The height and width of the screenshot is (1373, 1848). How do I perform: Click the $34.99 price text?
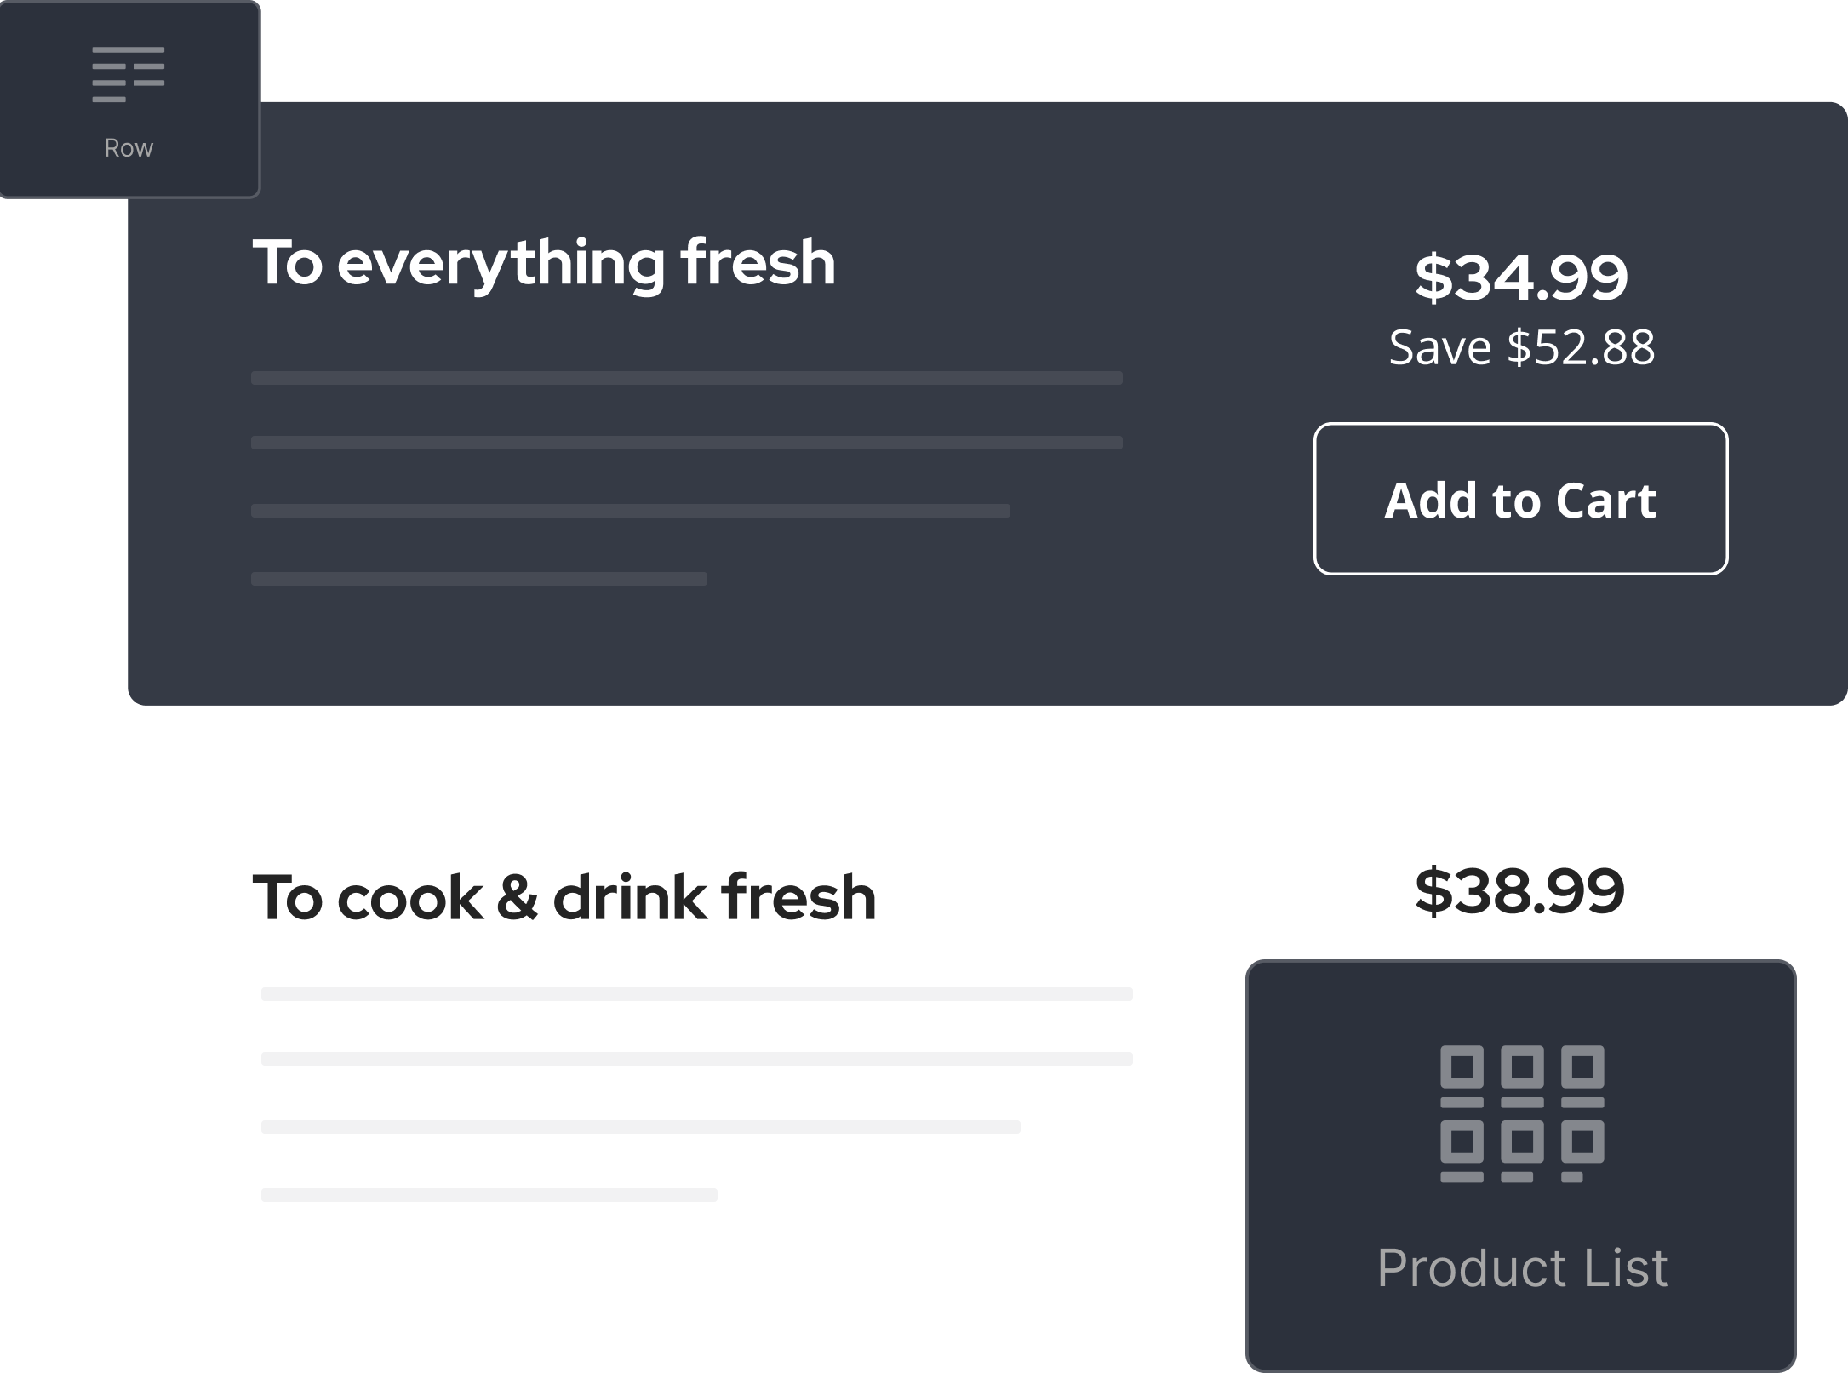coord(1521,277)
